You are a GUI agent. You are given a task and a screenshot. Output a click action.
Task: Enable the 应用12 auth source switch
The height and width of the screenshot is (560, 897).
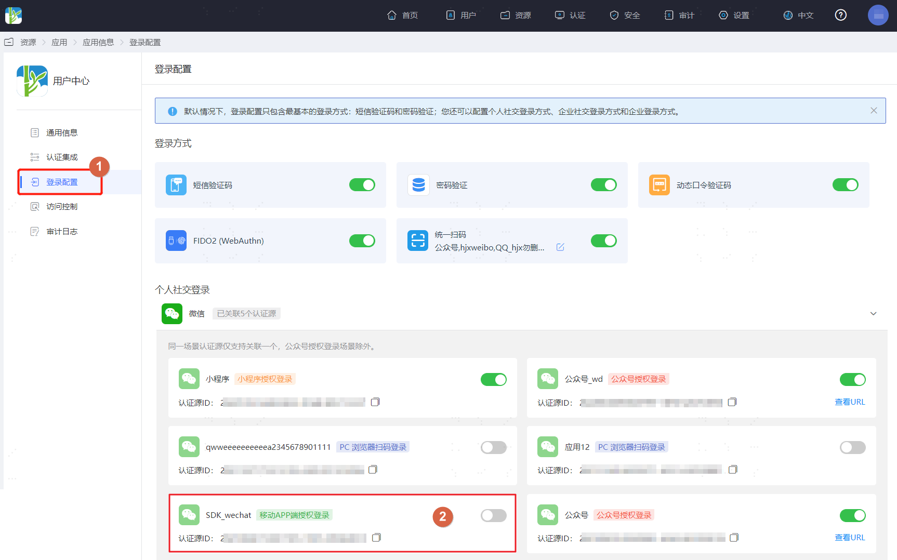click(x=853, y=447)
